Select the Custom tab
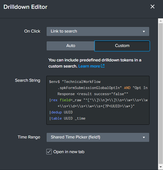The width and height of the screenshot is (163, 170). pos(122,46)
